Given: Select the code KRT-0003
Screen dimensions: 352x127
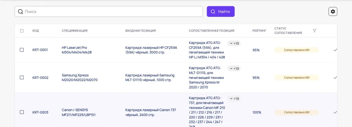Looking at the screenshot, I should click(x=41, y=112).
